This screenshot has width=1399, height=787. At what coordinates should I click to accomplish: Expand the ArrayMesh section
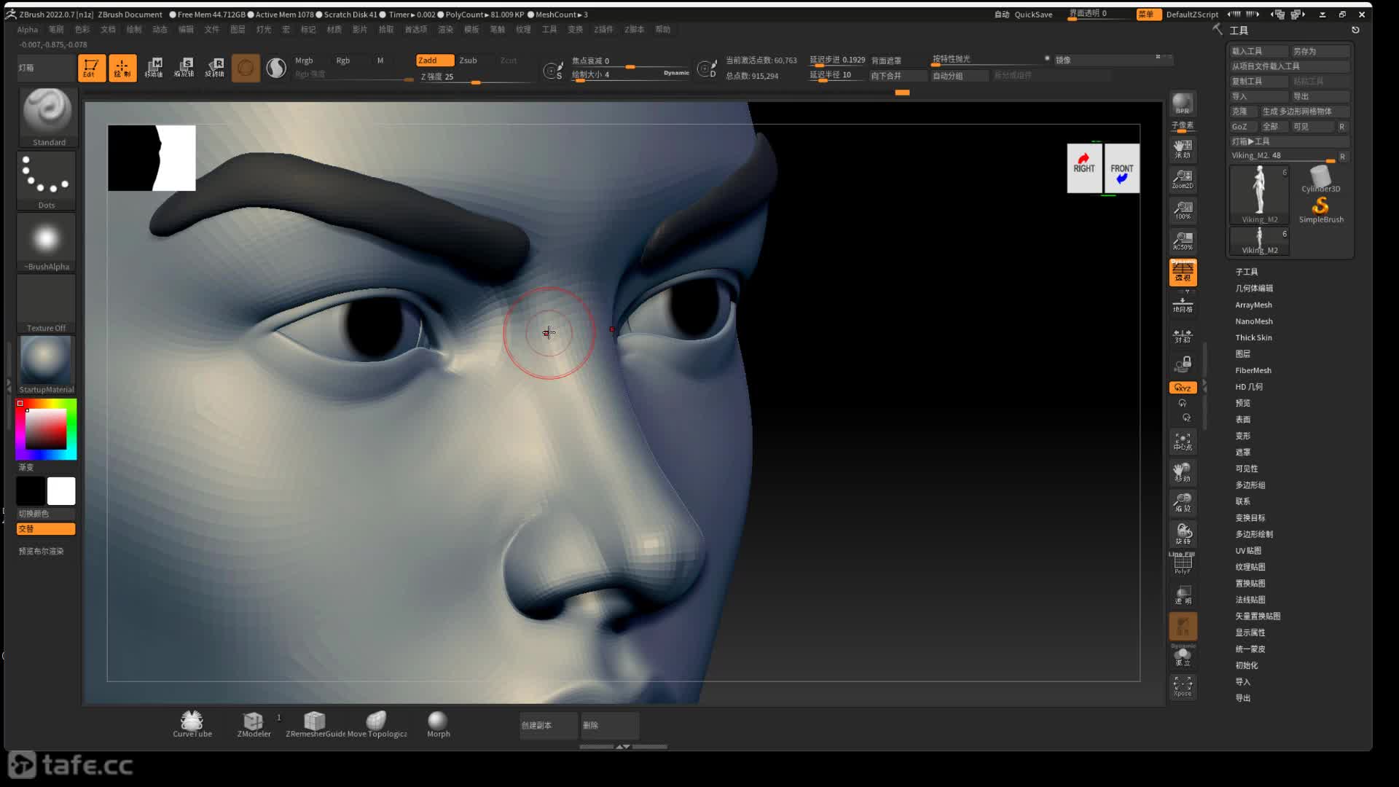[x=1253, y=305]
